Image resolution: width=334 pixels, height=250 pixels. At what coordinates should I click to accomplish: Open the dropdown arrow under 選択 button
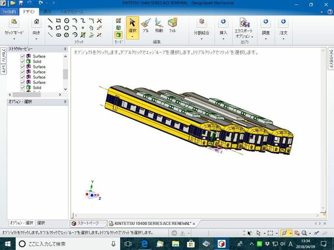click(x=133, y=37)
